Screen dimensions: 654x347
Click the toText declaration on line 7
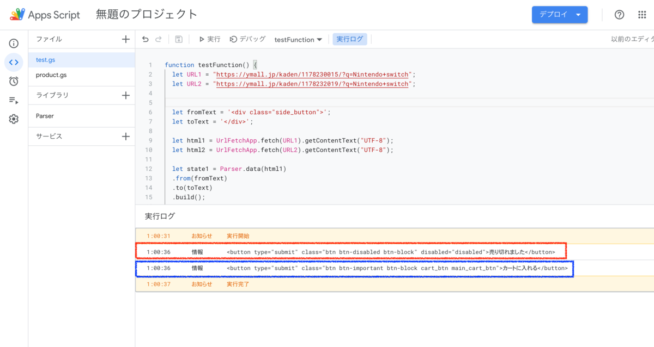[x=213, y=122]
